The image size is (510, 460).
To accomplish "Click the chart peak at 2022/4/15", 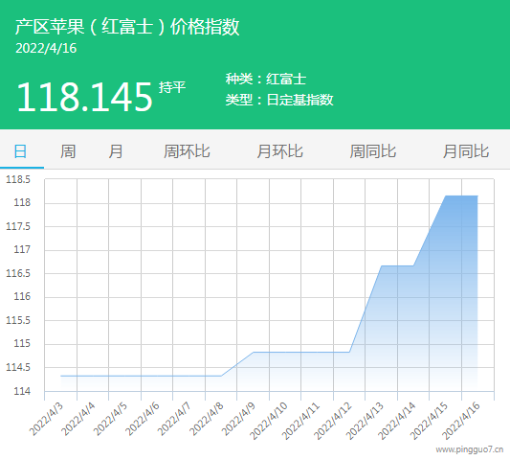I will click(x=445, y=196).
